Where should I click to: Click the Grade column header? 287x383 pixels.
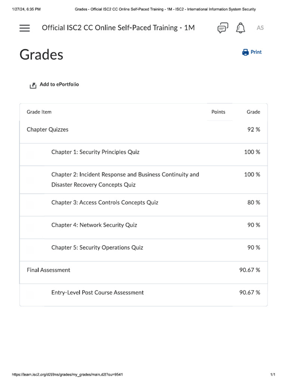[x=253, y=112]
